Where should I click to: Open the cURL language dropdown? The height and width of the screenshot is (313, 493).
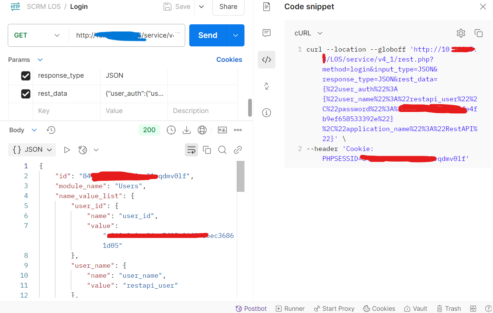(x=309, y=33)
